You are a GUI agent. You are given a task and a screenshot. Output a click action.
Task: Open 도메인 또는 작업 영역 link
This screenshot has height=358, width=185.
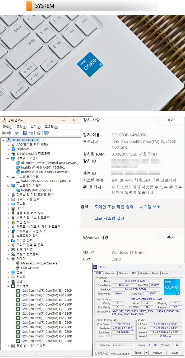[114, 207]
